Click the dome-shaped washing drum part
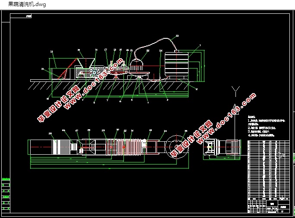 [x=136, y=65]
